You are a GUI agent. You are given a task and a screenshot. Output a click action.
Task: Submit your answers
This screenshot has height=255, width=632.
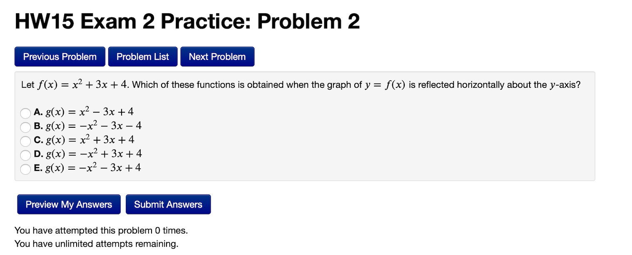(168, 204)
